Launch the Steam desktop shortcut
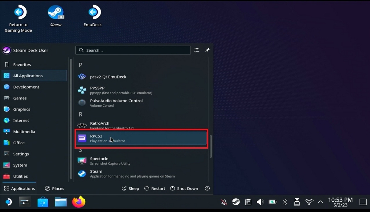370x212 pixels. tap(55, 16)
